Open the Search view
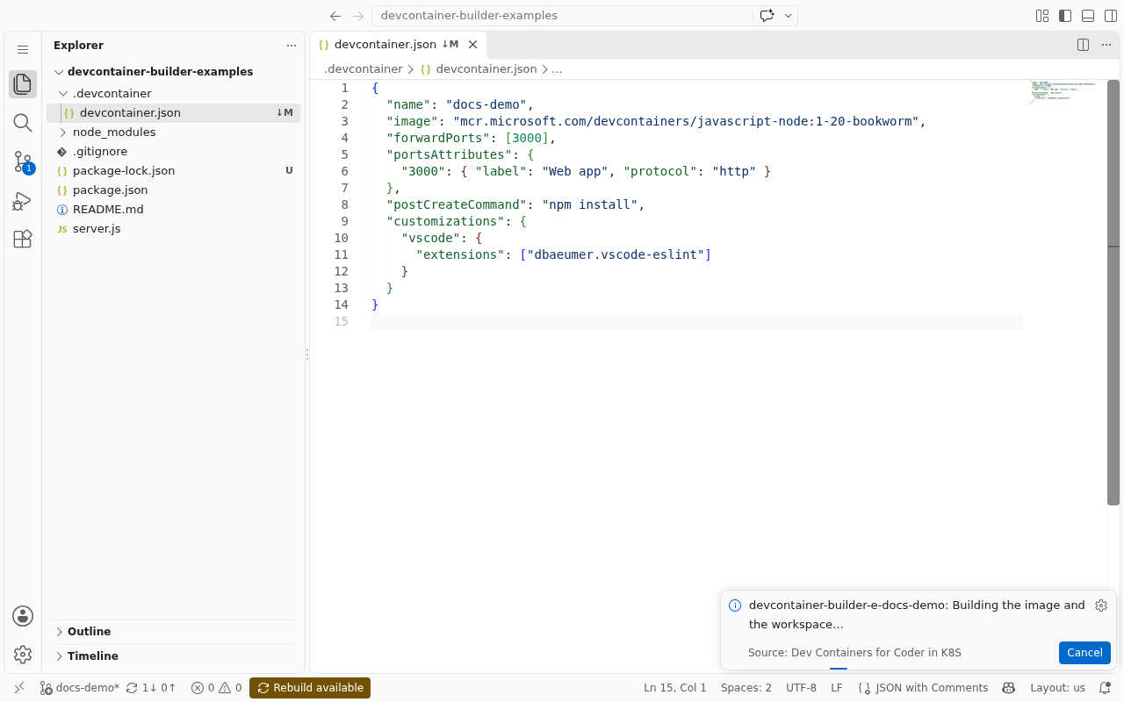1124x702 pixels. point(23,123)
